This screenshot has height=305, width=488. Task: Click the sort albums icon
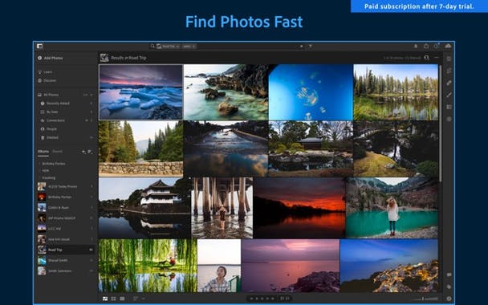tap(90, 152)
